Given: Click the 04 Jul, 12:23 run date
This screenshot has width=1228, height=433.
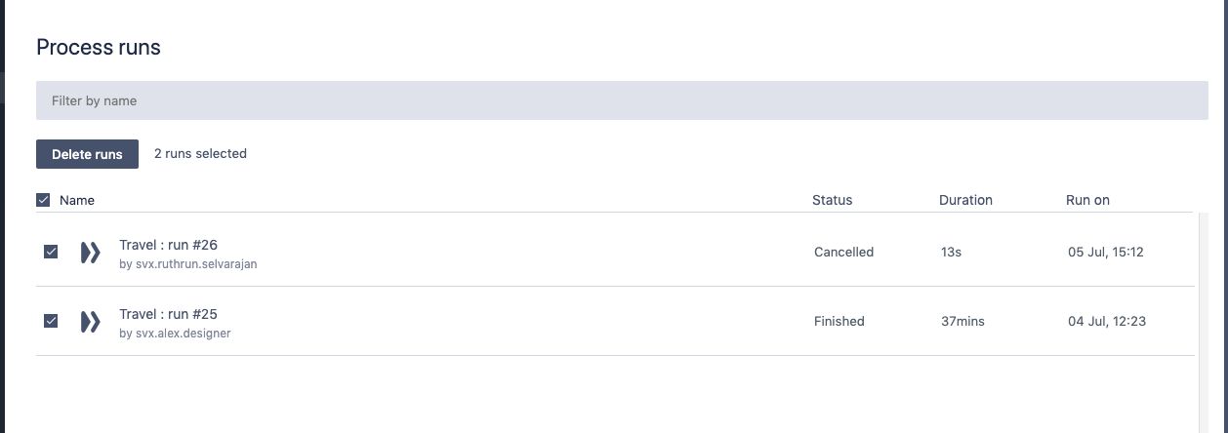Looking at the screenshot, I should [1107, 321].
